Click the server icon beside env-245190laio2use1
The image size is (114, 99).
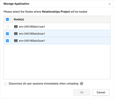coord(16,34)
